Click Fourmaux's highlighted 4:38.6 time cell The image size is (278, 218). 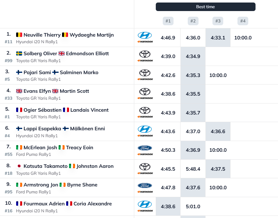tap(168, 207)
